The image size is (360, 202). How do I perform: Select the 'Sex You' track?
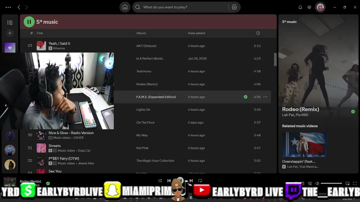(x=55, y=171)
